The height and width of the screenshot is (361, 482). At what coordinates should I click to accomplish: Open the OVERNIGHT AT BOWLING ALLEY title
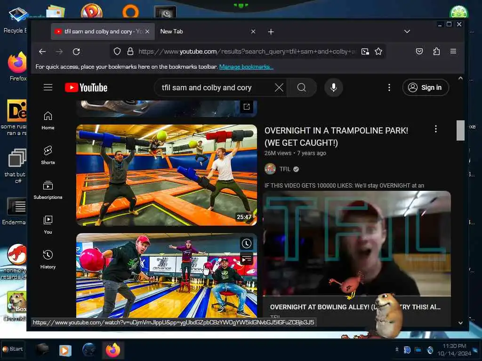(355, 307)
